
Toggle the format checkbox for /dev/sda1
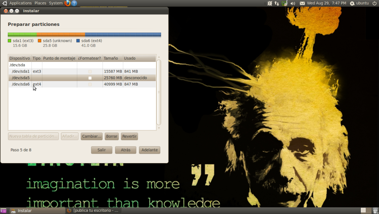tap(90, 71)
